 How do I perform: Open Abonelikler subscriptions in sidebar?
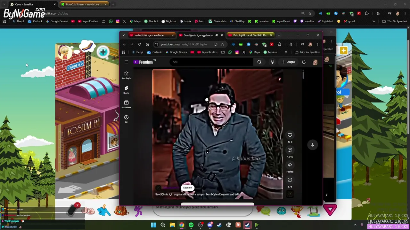click(x=126, y=104)
